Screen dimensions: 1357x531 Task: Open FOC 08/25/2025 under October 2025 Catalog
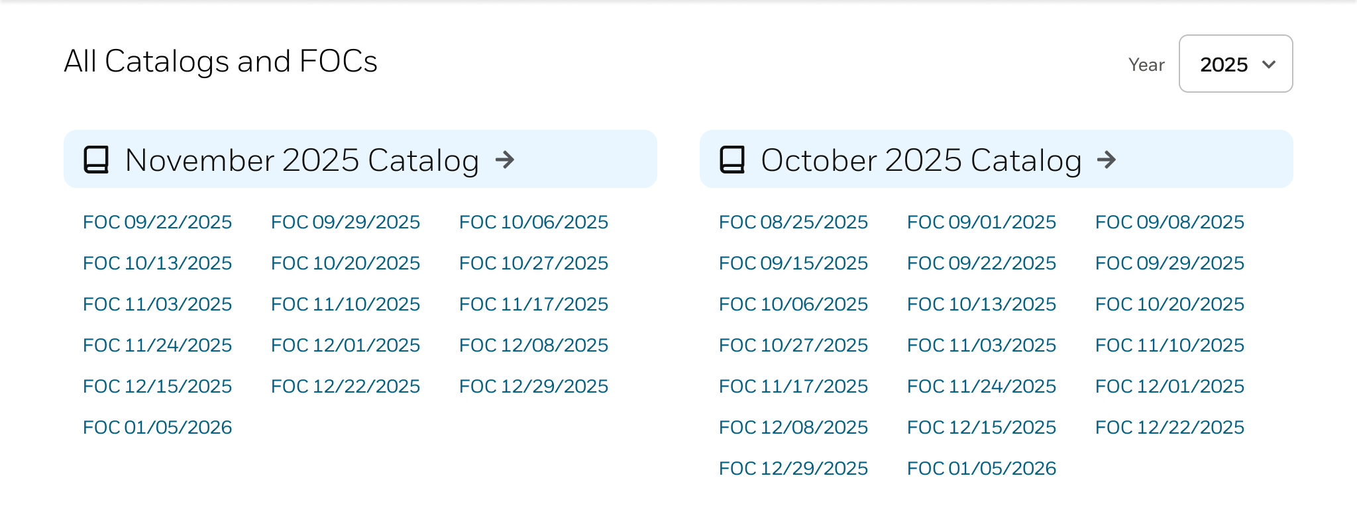tap(793, 222)
